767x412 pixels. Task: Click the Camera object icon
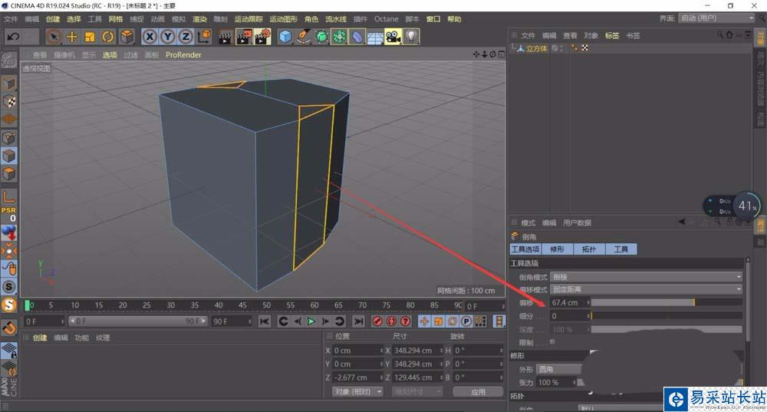393,36
